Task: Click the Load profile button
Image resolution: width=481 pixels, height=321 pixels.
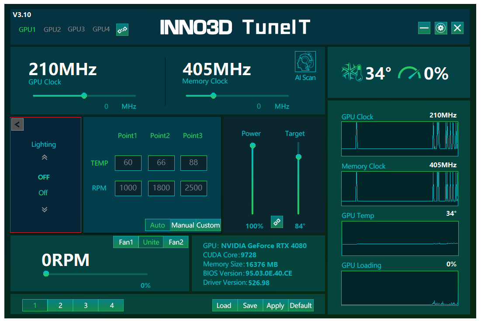Action: click(225, 305)
